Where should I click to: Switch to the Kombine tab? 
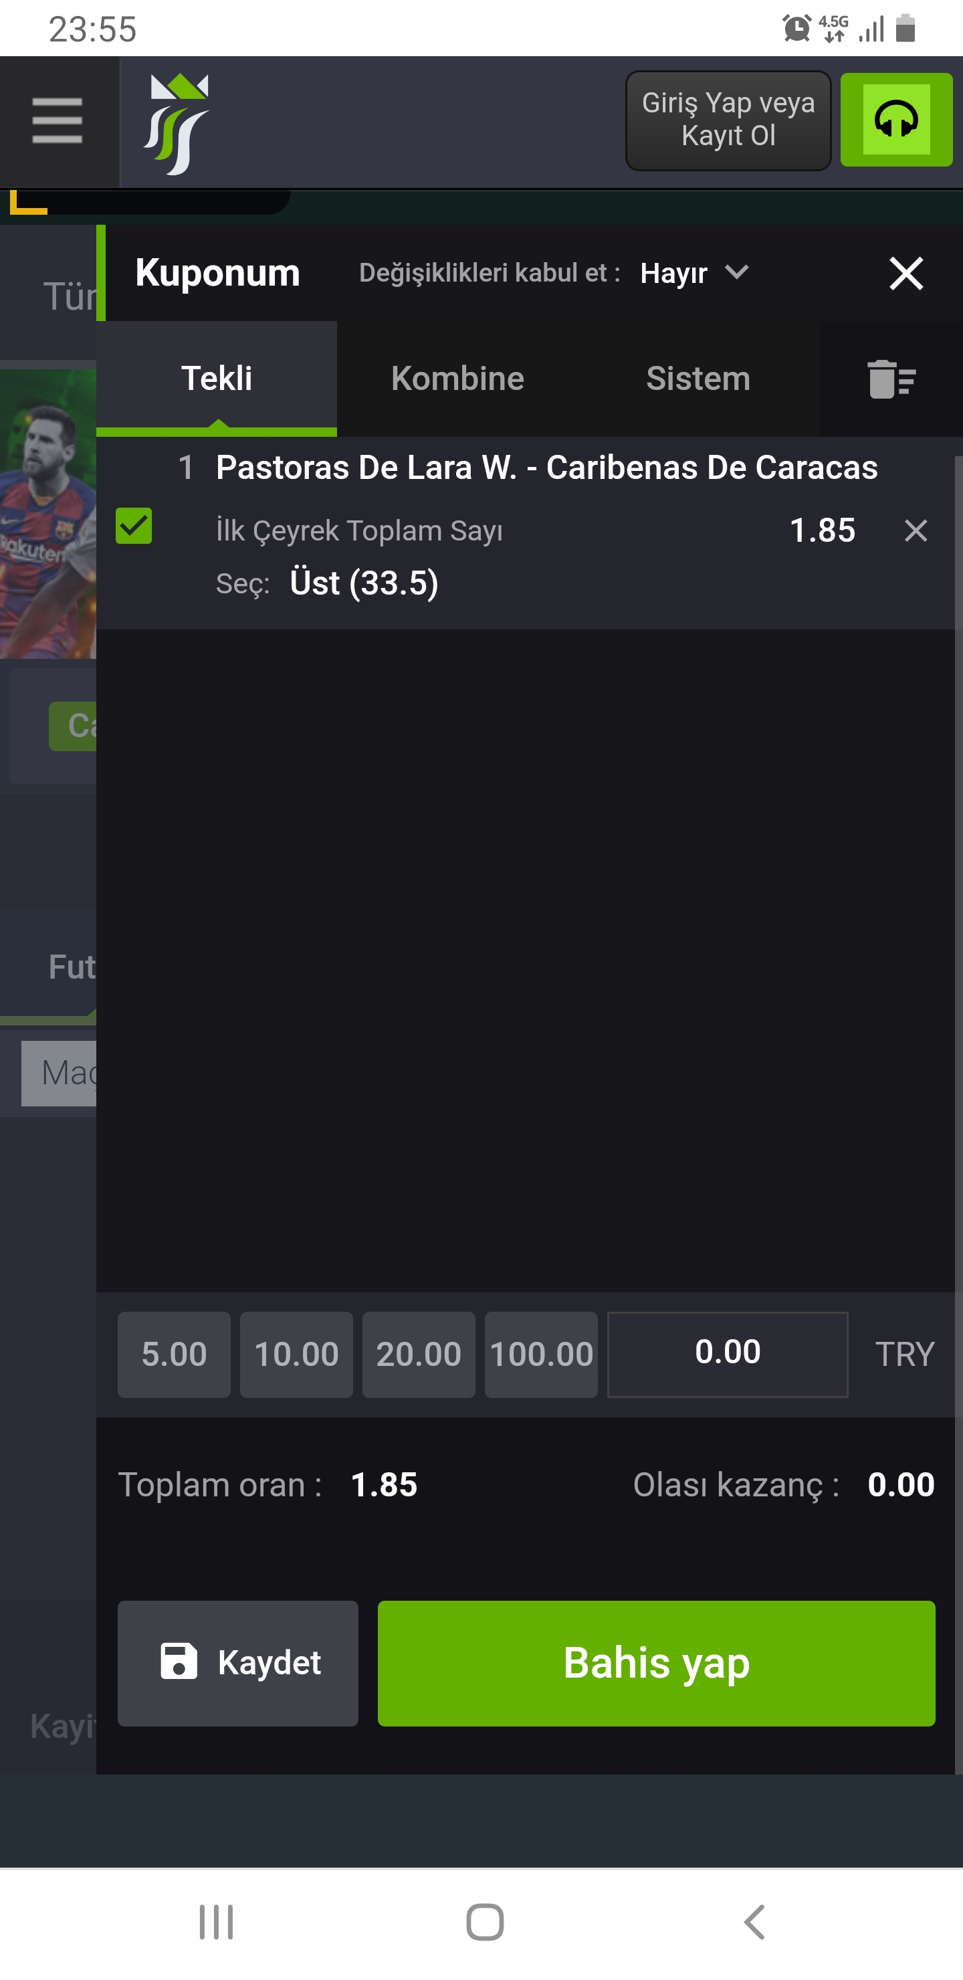click(x=457, y=378)
